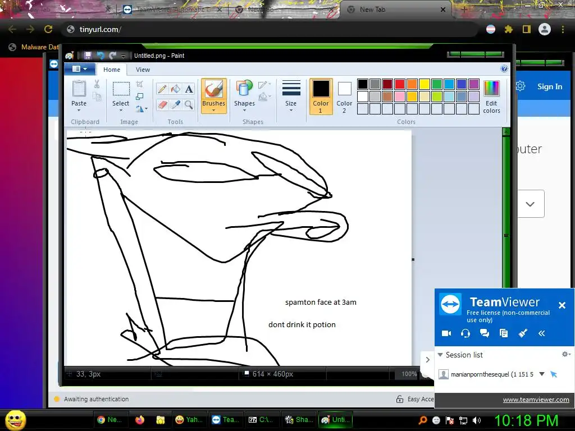Viewport: 575px width, 431px height.
Task: Pick the purple color swatch
Action: (474, 84)
